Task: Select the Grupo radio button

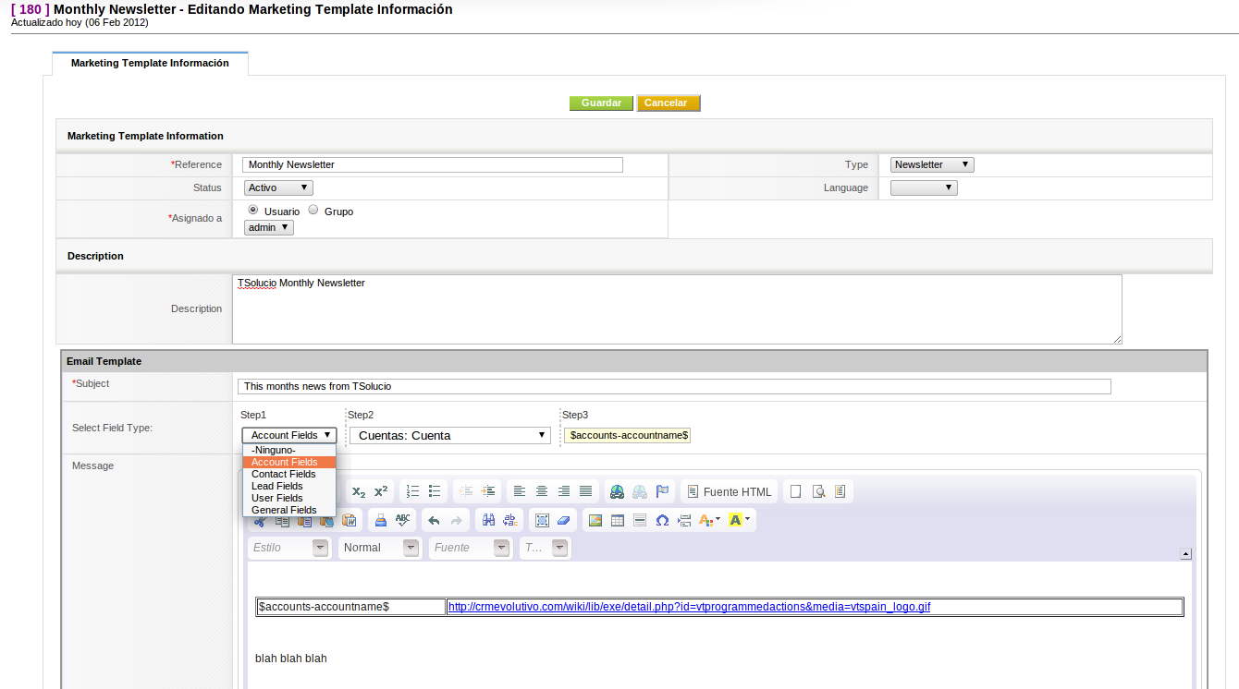Action: pyautogui.click(x=313, y=211)
